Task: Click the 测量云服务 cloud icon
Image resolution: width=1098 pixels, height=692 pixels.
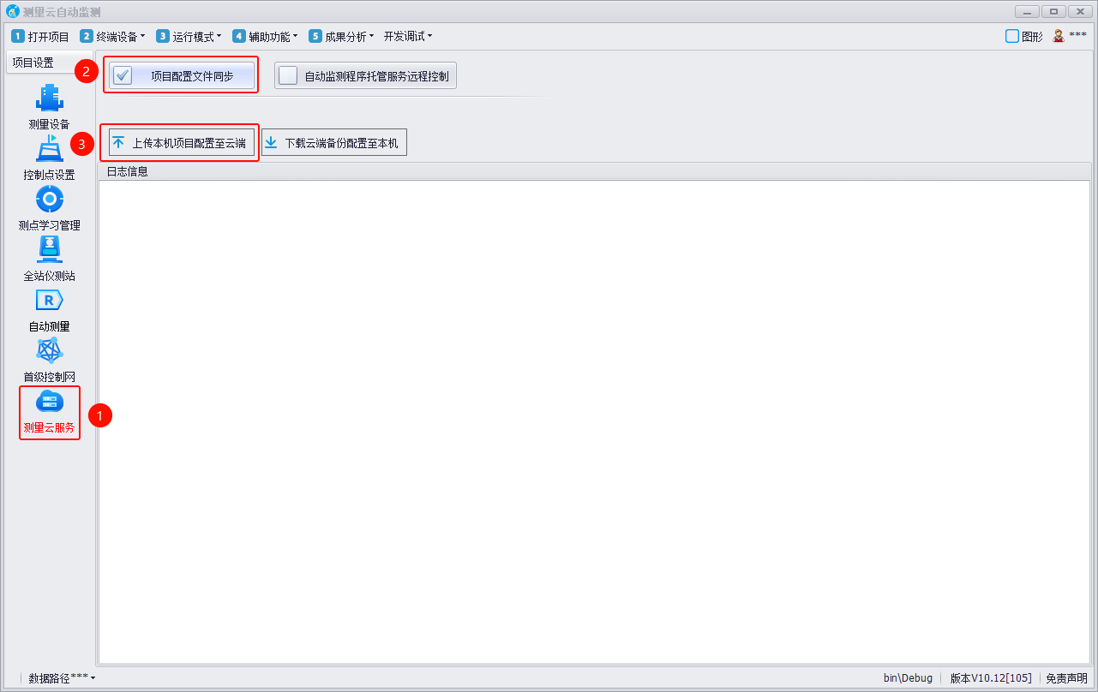Action: [x=49, y=402]
